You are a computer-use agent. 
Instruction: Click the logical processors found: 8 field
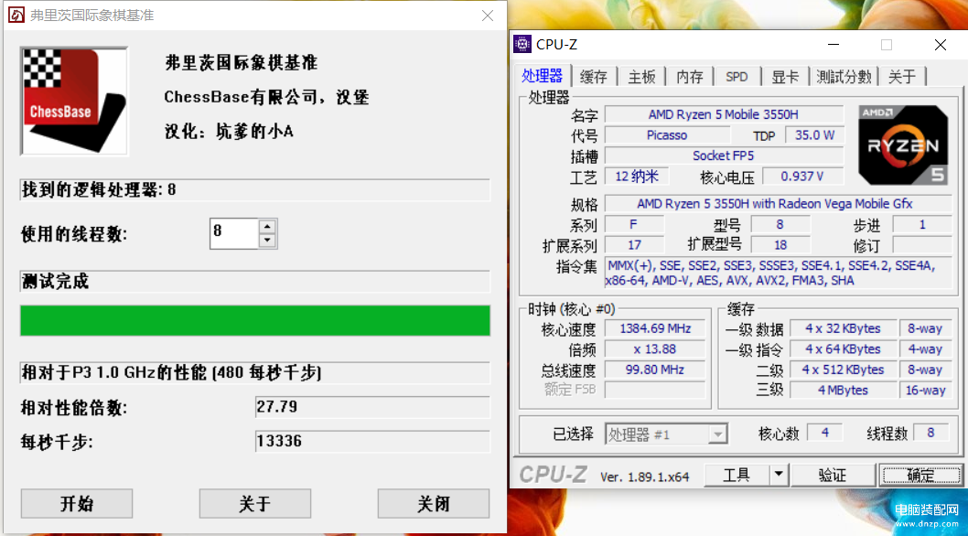[255, 189]
